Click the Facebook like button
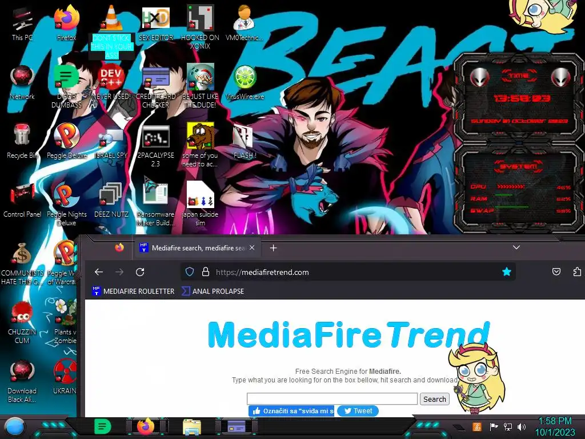Screen dimensions: 585x439 [291, 410]
